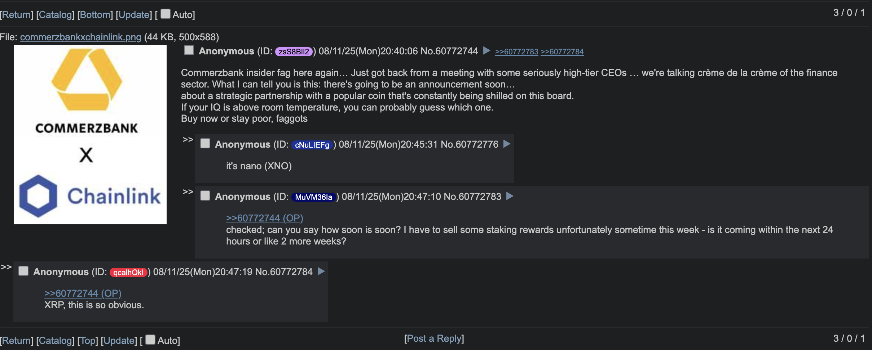Click the red qcalhQkl poster ID badge

(128, 272)
